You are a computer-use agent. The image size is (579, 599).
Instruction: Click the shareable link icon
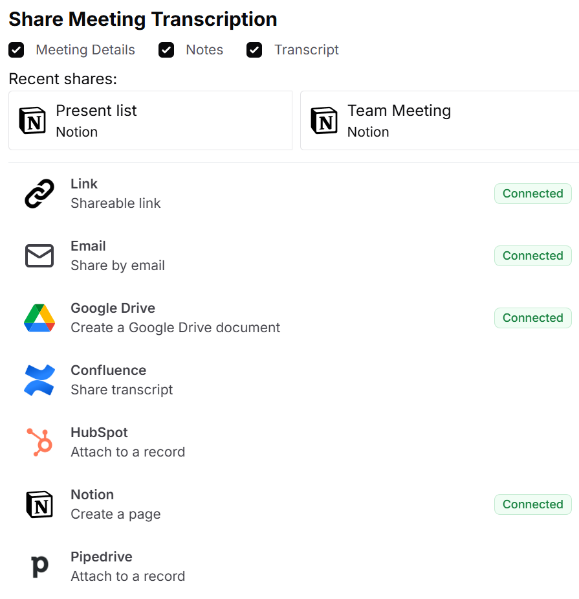[39, 193]
